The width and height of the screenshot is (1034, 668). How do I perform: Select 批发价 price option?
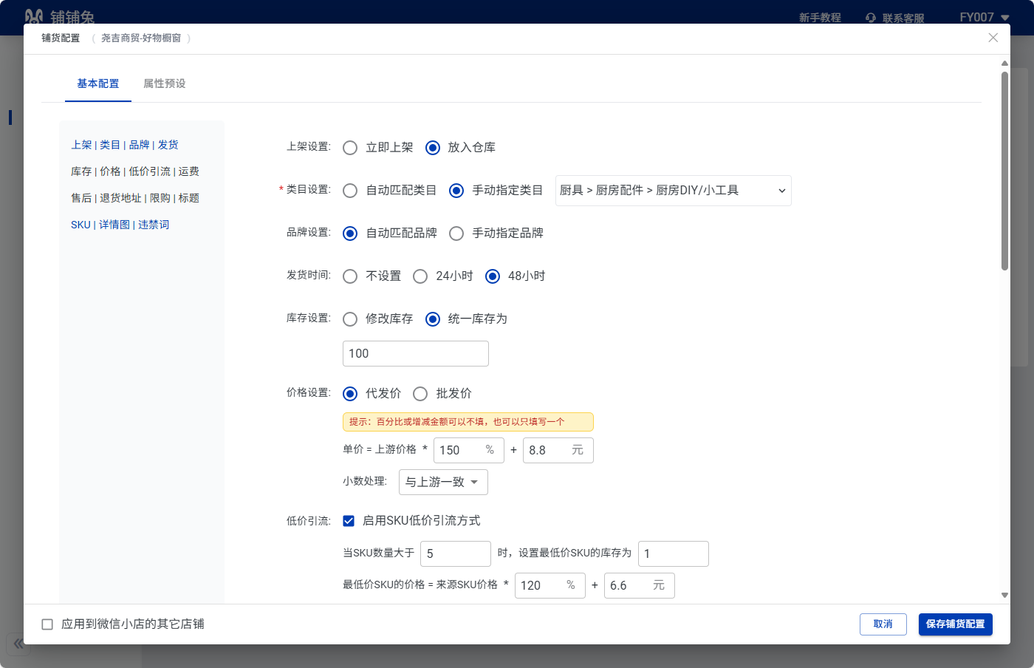coord(420,394)
